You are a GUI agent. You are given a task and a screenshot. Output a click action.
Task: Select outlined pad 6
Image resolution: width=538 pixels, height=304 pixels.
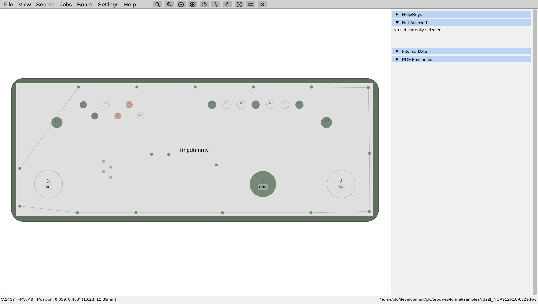[x=270, y=105]
